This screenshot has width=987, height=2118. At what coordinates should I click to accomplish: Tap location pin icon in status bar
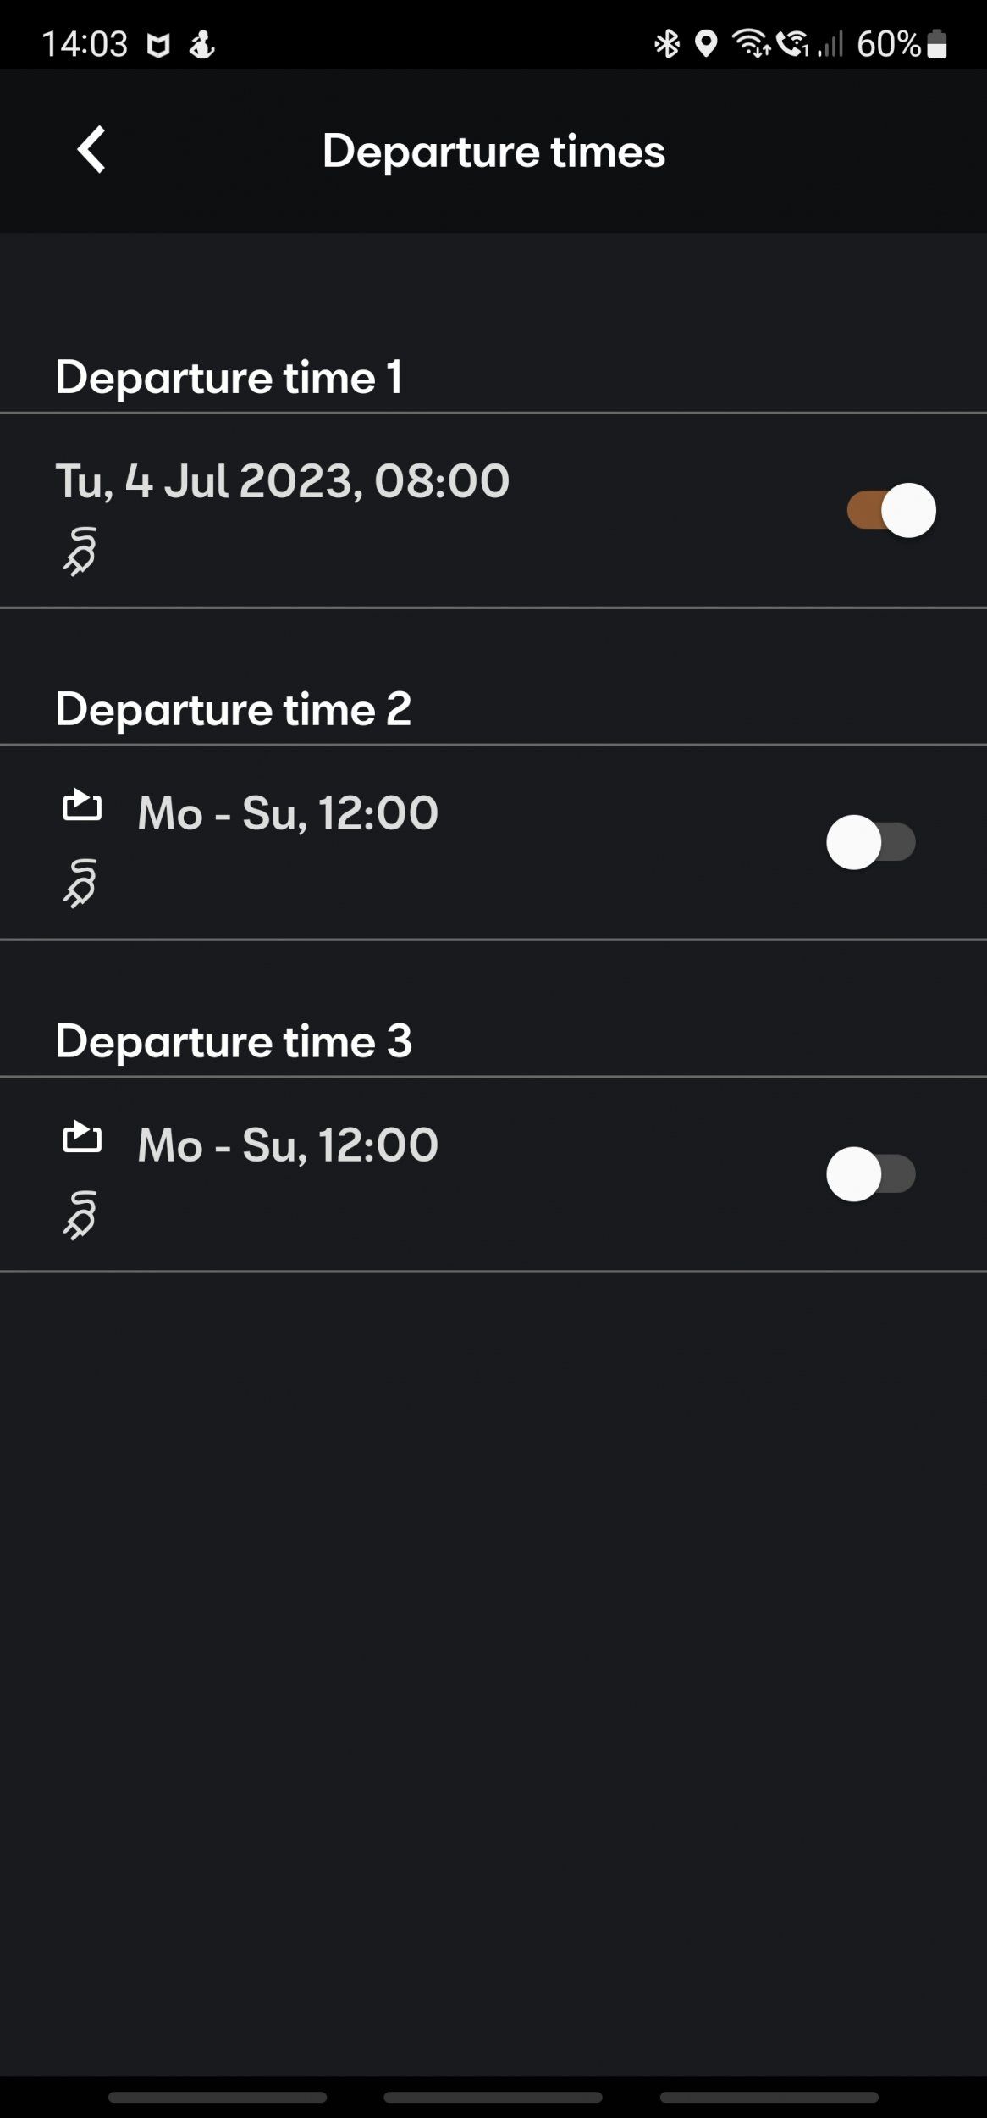(x=706, y=43)
